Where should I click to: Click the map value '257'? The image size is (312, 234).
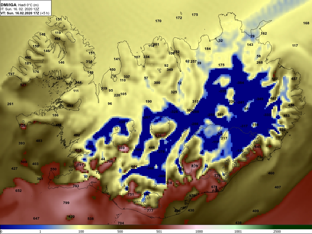[194, 61]
